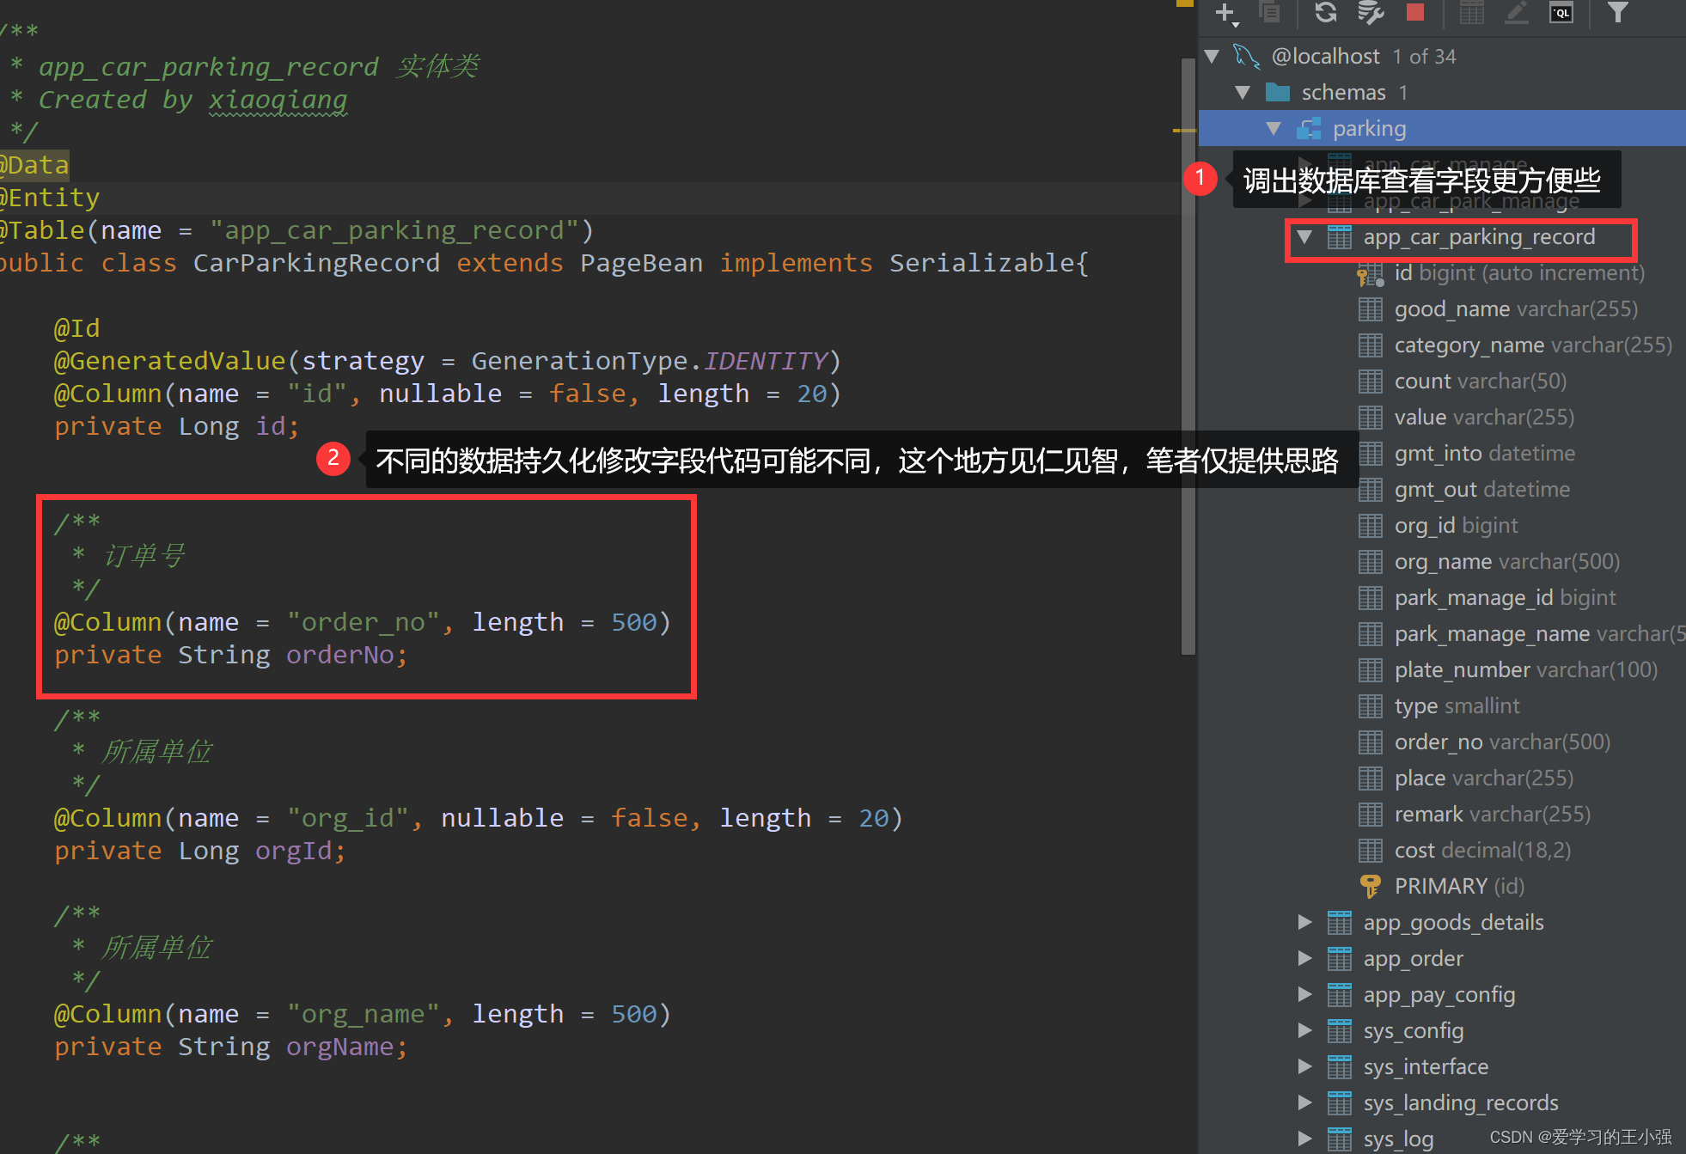
Task: Click 'CarParkingRecord' class name in code
Action: (x=316, y=263)
